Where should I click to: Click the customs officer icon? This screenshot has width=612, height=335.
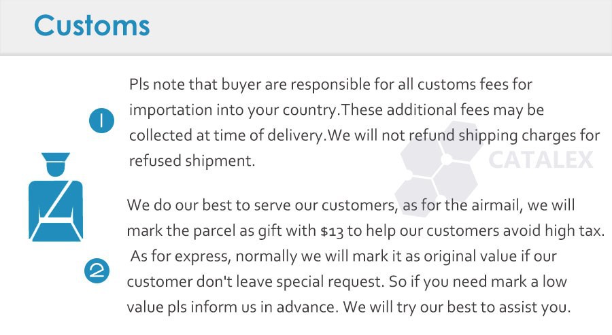click(55, 197)
